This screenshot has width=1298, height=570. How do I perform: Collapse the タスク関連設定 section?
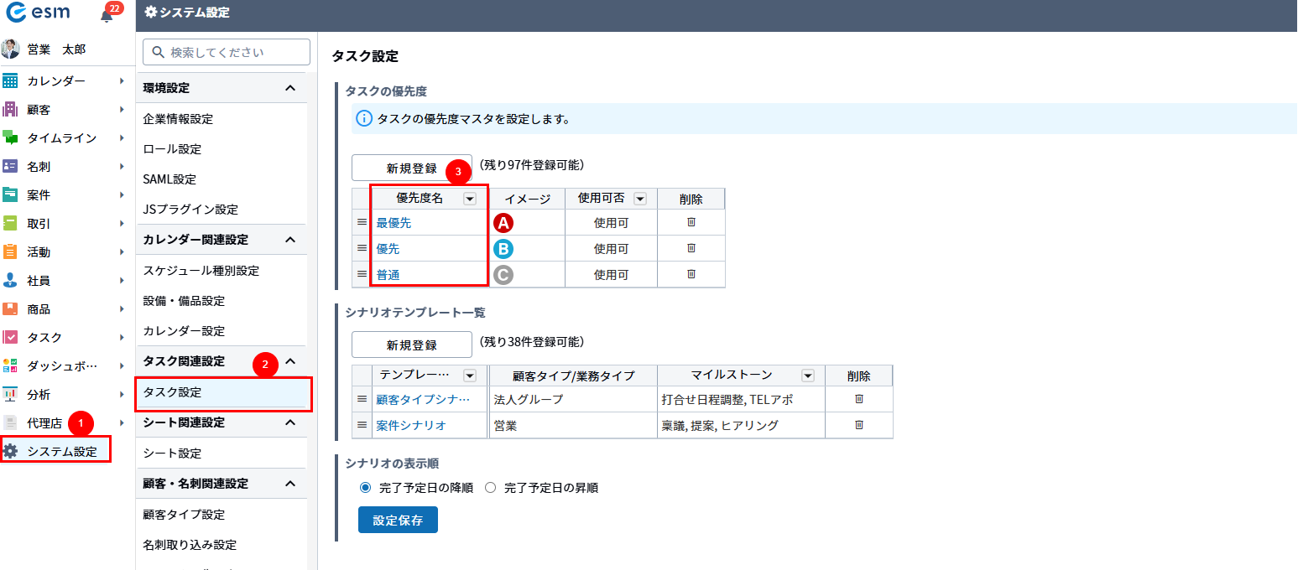pyautogui.click(x=290, y=361)
